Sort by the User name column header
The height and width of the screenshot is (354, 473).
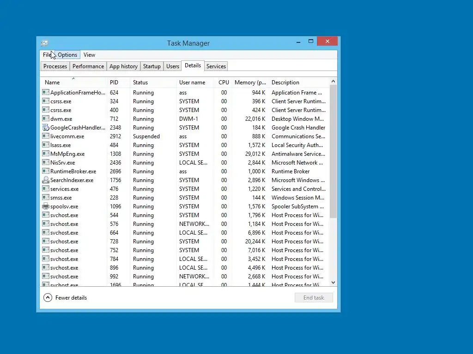click(194, 82)
